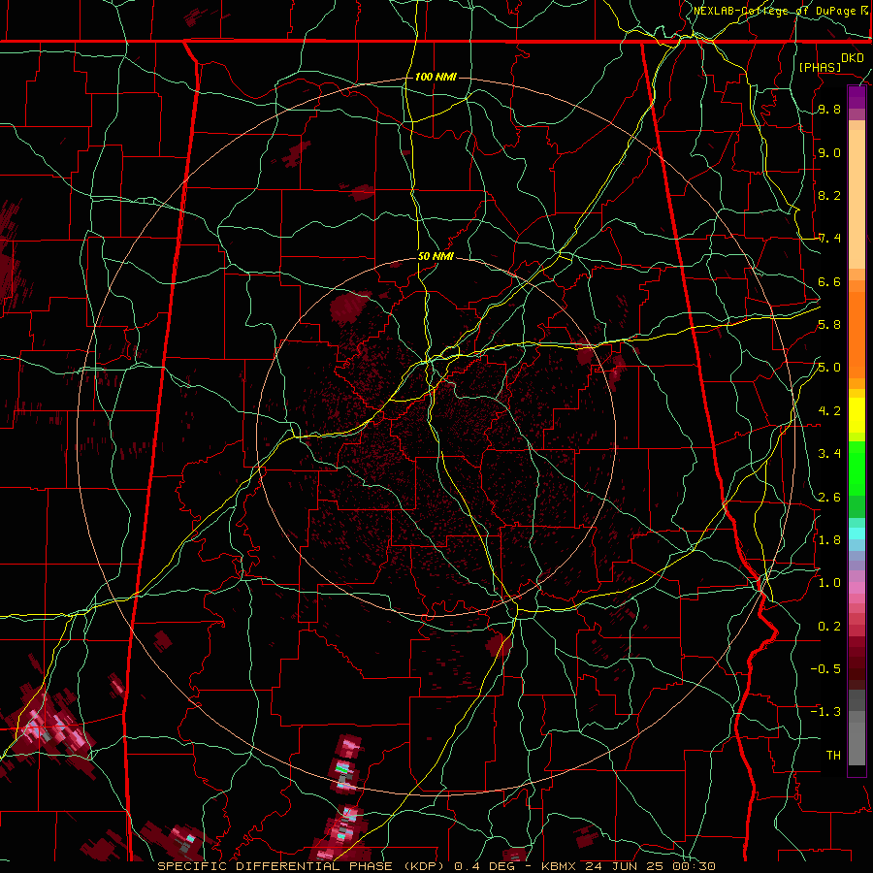Image resolution: width=873 pixels, height=873 pixels.
Task: Click the 6.6 scale value
Action: coord(829,282)
